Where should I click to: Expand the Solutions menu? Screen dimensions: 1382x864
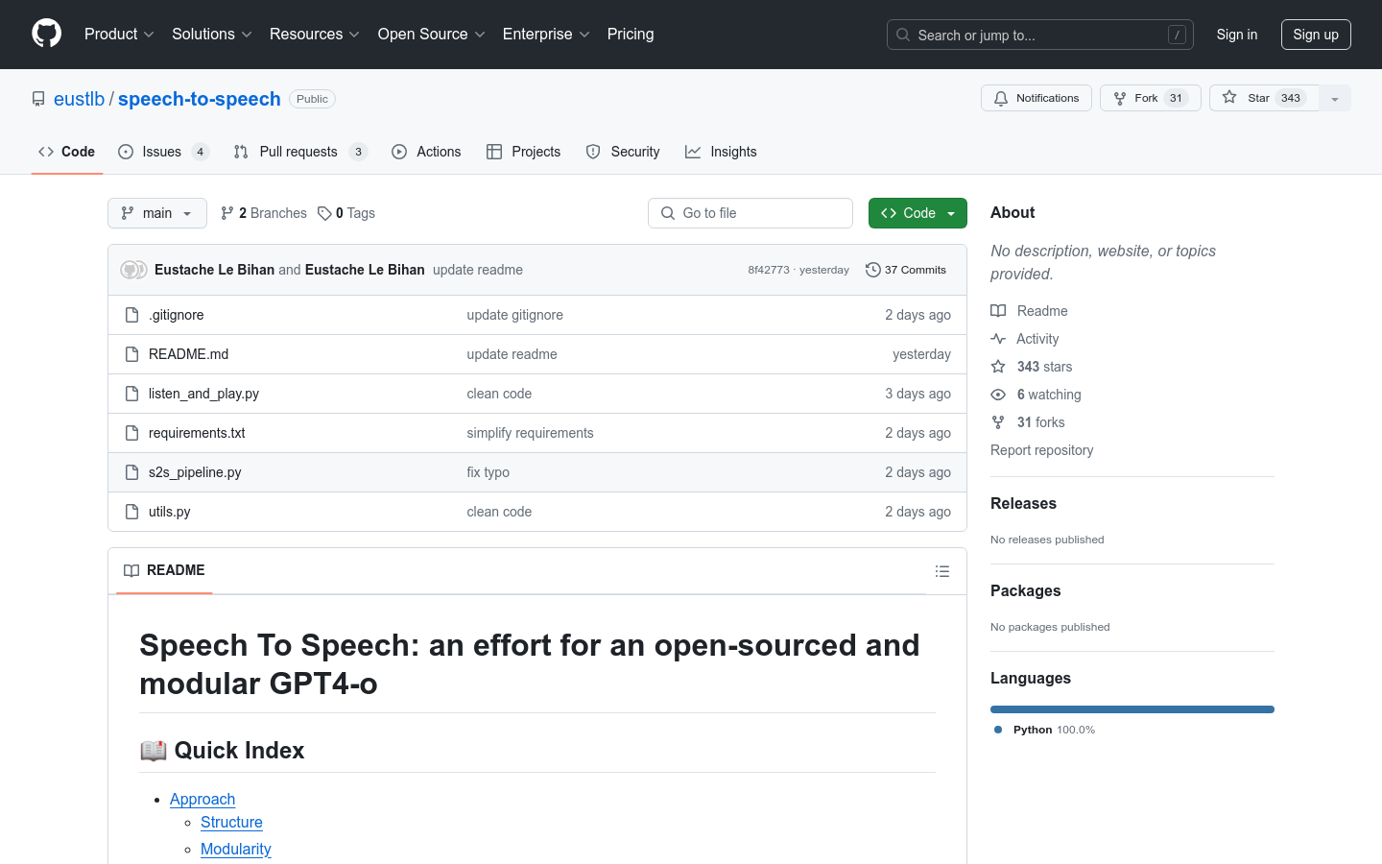click(x=212, y=35)
